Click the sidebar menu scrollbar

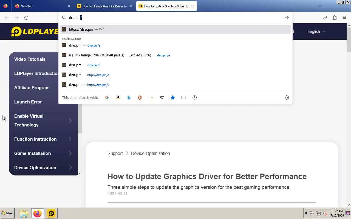pos(80,118)
